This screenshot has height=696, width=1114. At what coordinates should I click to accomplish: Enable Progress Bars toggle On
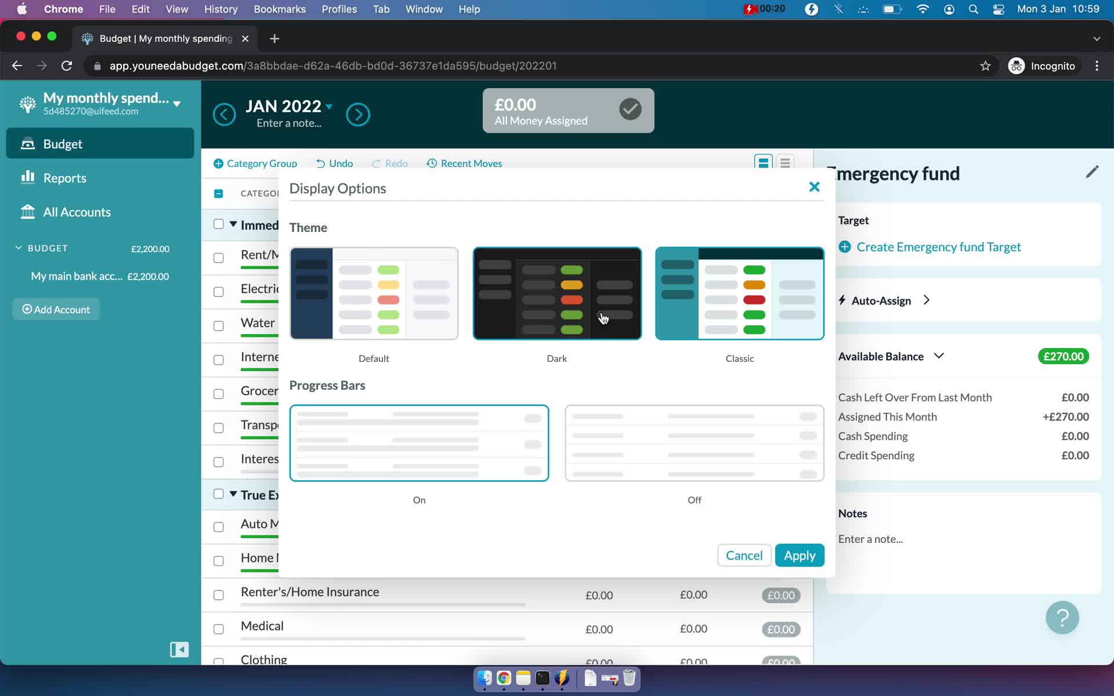tap(419, 443)
